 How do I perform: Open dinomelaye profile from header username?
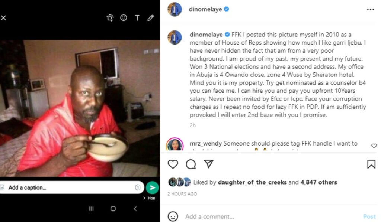coord(205,9)
